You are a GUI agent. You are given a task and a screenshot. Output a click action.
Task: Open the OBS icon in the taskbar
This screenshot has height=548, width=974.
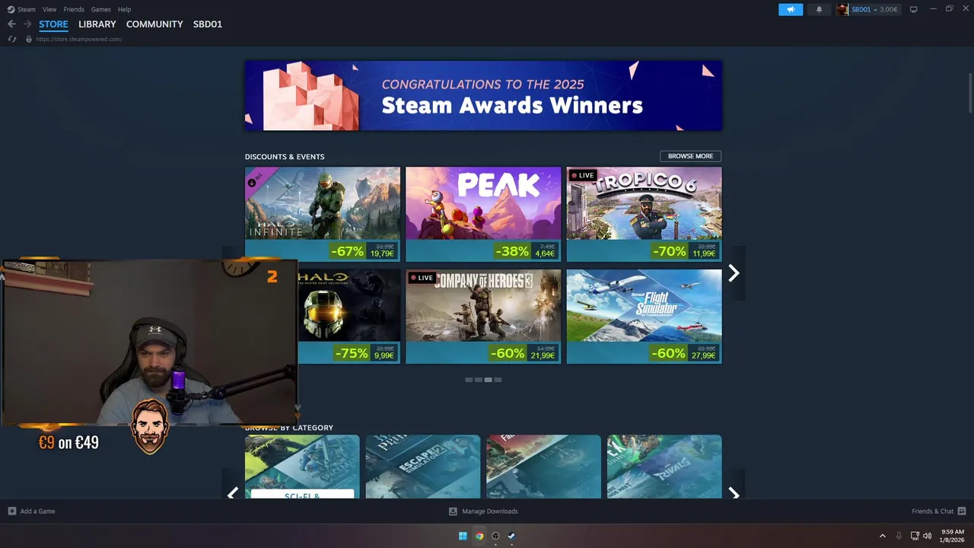tap(495, 536)
